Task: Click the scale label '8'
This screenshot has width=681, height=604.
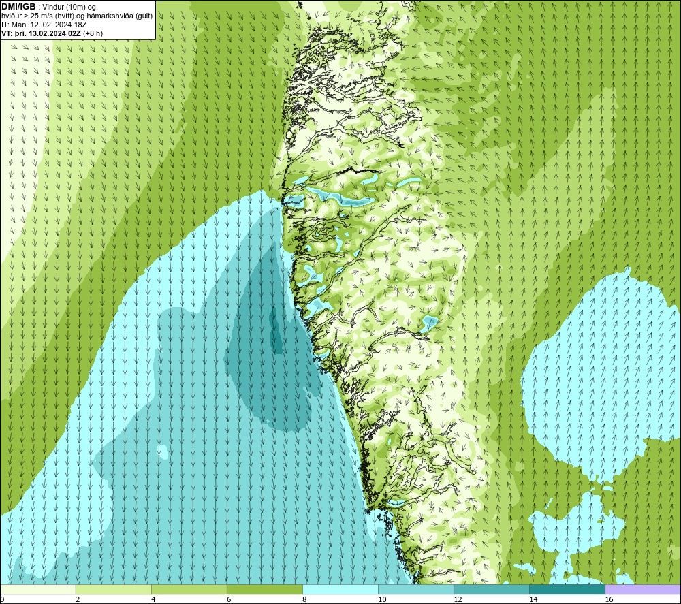Action: 304,599
